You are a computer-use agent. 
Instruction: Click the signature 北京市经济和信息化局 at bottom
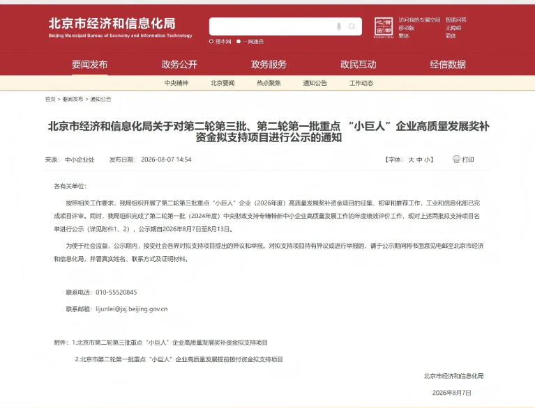click(454, 376)
